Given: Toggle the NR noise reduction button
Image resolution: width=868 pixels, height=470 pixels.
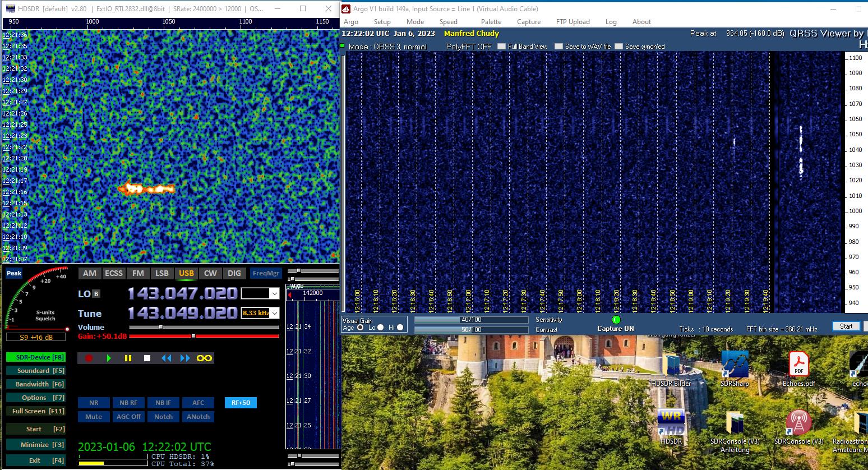Looking at the screenshot, I should [94, 403].
